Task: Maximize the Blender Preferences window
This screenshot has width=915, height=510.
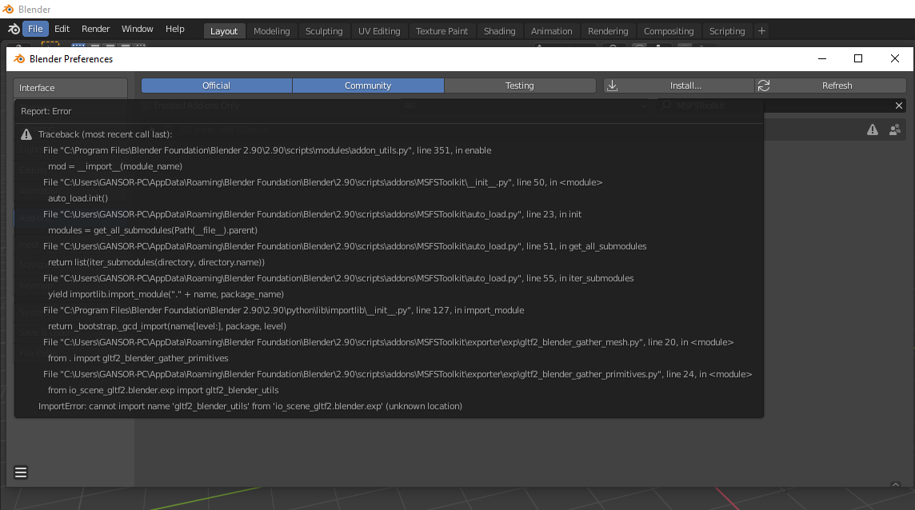Action: click(x=858, y=58)
